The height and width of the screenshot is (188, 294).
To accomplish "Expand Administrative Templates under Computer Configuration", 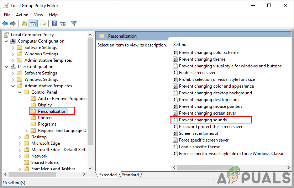I will pos(13,61).
